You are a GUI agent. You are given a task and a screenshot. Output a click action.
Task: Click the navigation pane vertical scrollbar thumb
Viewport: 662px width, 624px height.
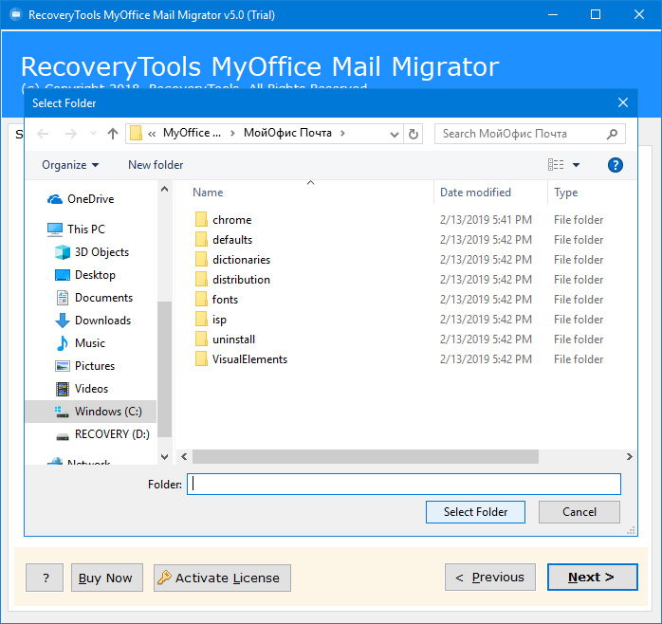[x=164, y=370]
